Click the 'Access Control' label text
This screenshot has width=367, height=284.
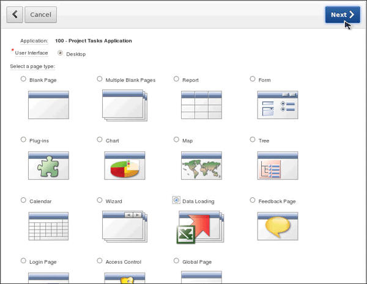click(x=124, y=262)
